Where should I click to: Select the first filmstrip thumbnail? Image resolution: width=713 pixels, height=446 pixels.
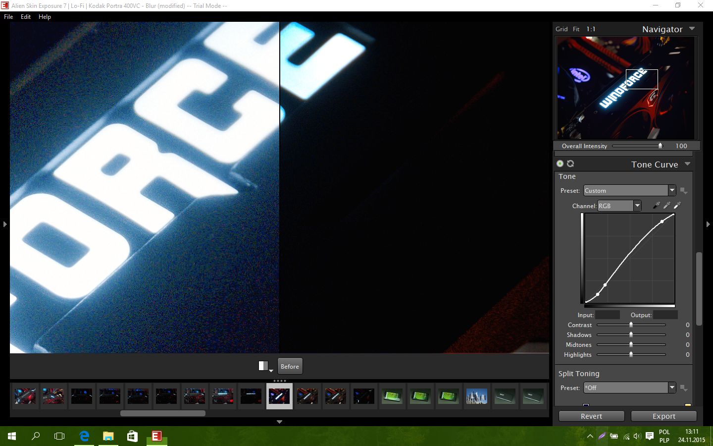[25, 396]
